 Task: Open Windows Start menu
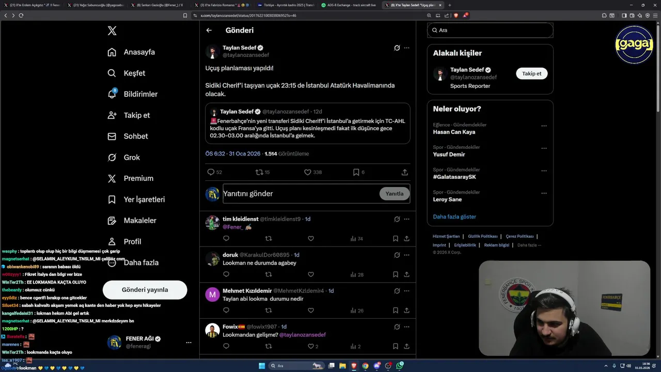[262, 366]
